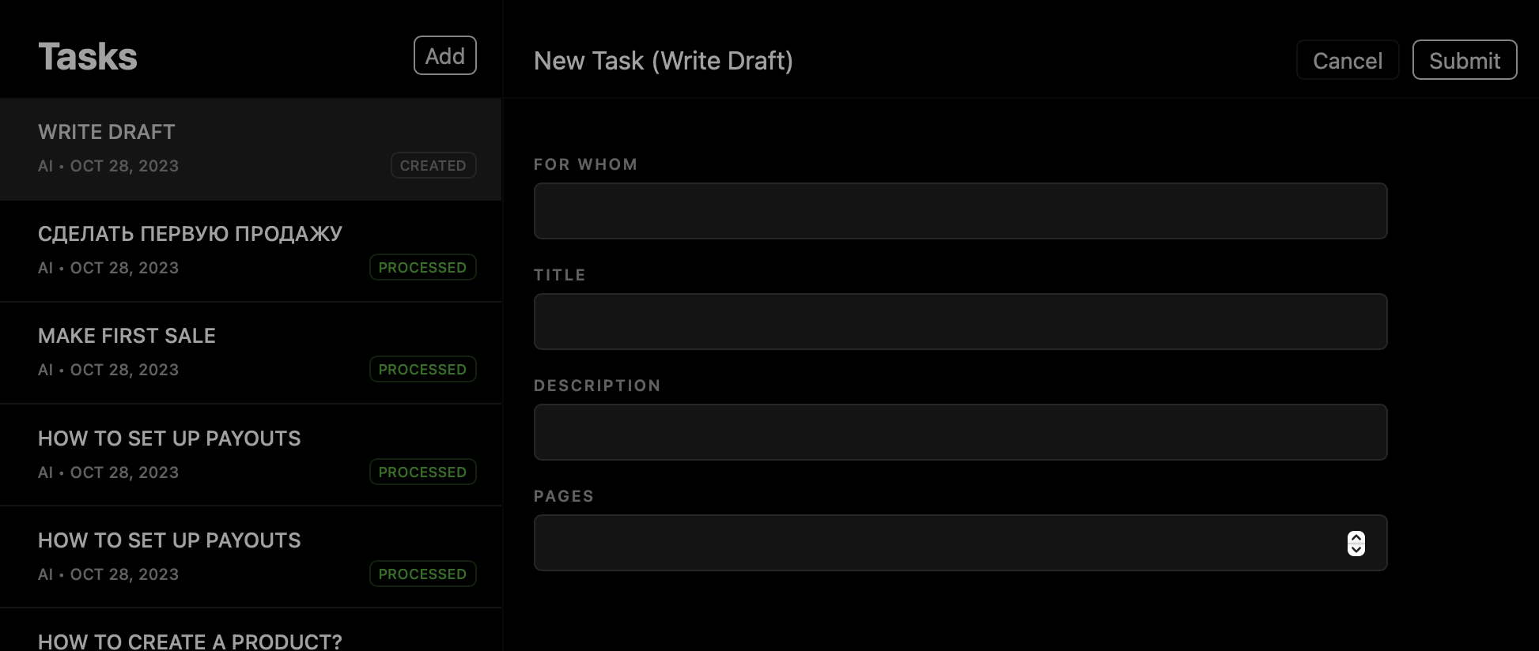Screen dimensions: 1539x651
Task: Click the Add task button
Action: click(444, 56)
